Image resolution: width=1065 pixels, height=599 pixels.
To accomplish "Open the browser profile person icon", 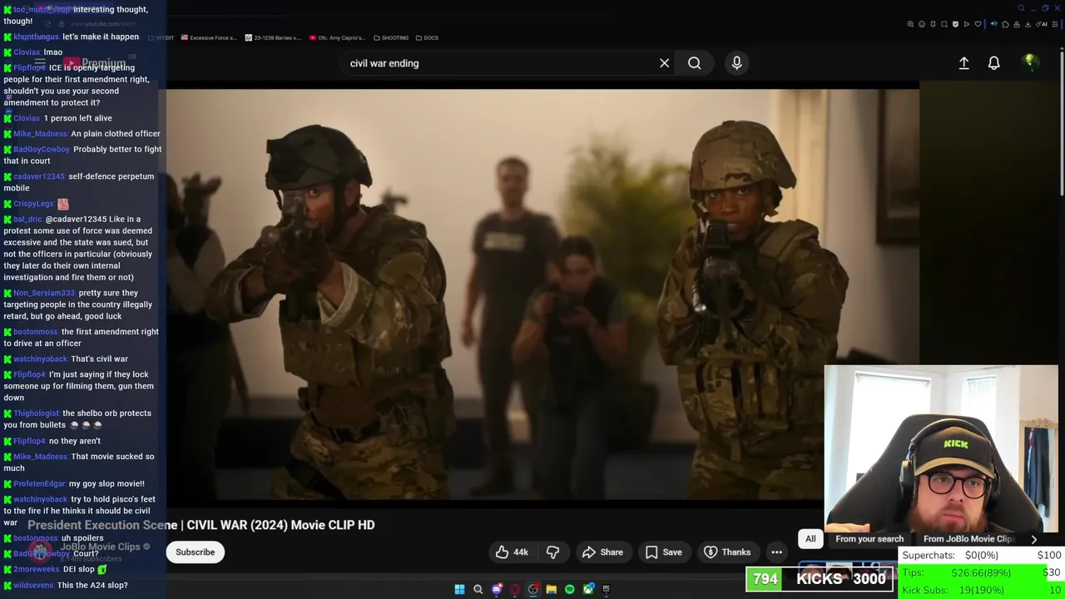I will click(1017, 24).
